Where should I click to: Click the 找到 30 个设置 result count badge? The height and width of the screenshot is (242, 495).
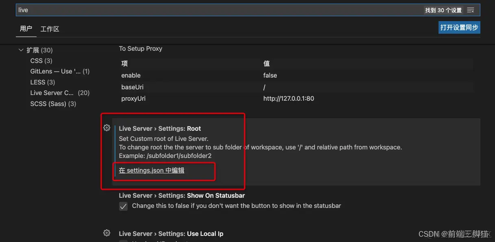point(443,10)
